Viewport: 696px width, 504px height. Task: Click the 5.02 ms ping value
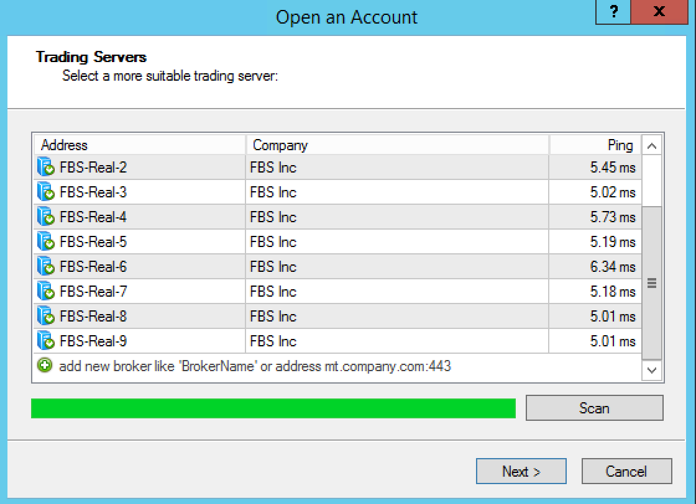pos(613,192)
